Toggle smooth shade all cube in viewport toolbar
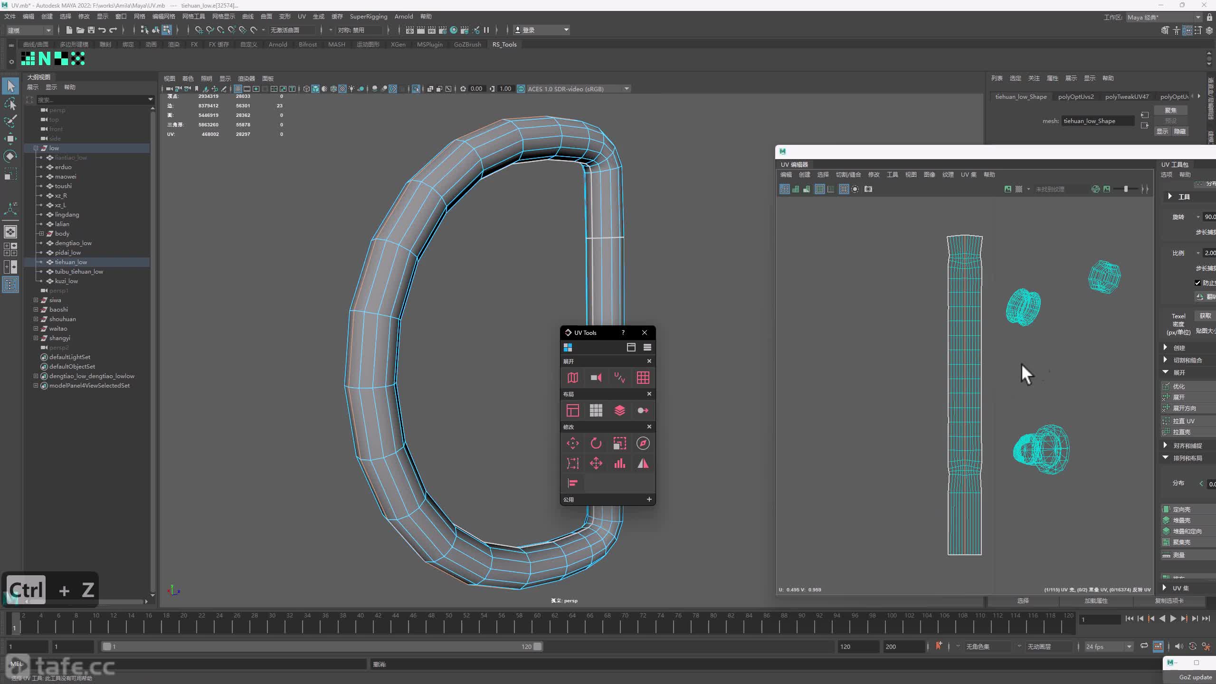The width and height of the screenshot is (1216, 684). click(x=315, y=89)
